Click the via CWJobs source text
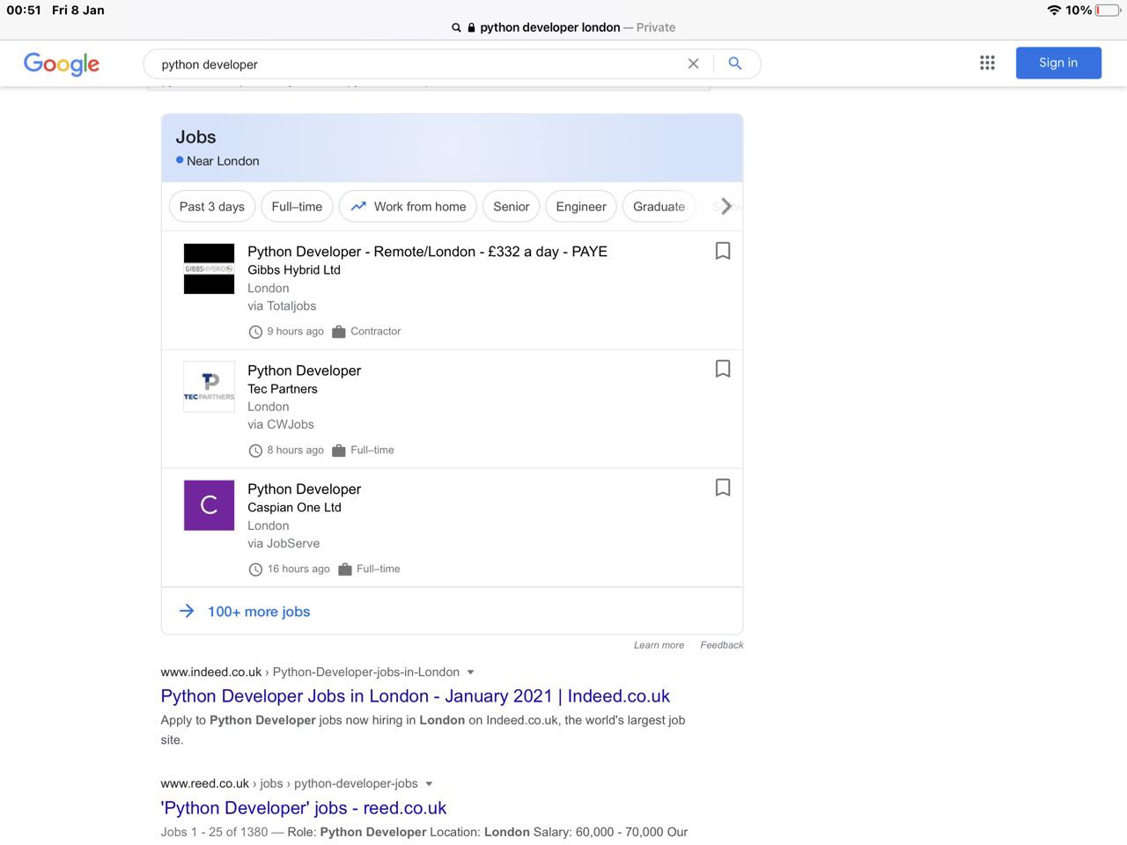 281,424
